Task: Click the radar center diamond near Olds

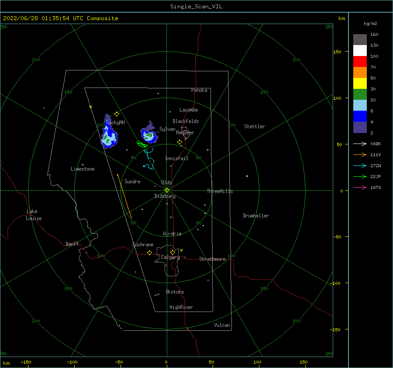Action: (167, 190)
